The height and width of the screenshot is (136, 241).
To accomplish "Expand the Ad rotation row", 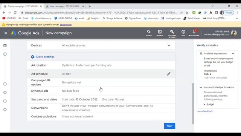I will pos(101,65).
